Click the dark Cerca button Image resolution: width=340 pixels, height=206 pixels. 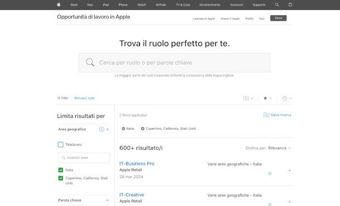[x=279, y=18]
